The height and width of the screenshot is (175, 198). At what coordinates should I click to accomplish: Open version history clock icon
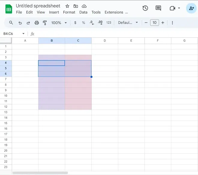145,8
